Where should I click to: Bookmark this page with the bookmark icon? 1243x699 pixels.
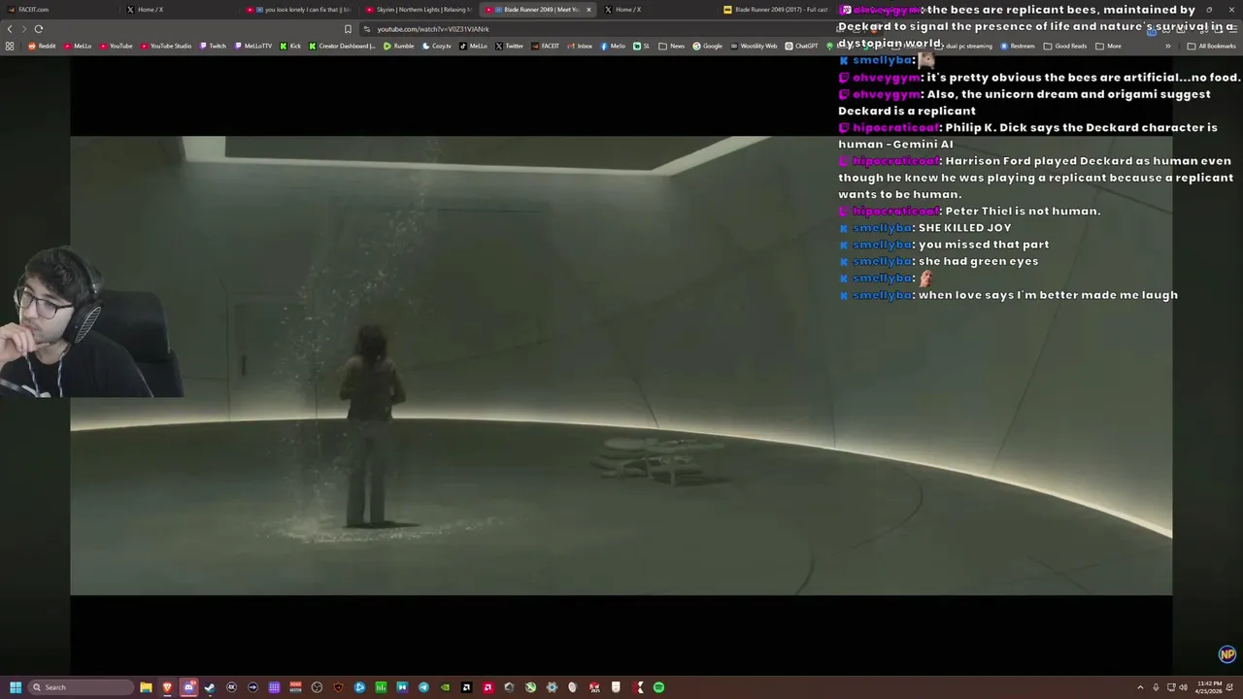coord(348,29)
